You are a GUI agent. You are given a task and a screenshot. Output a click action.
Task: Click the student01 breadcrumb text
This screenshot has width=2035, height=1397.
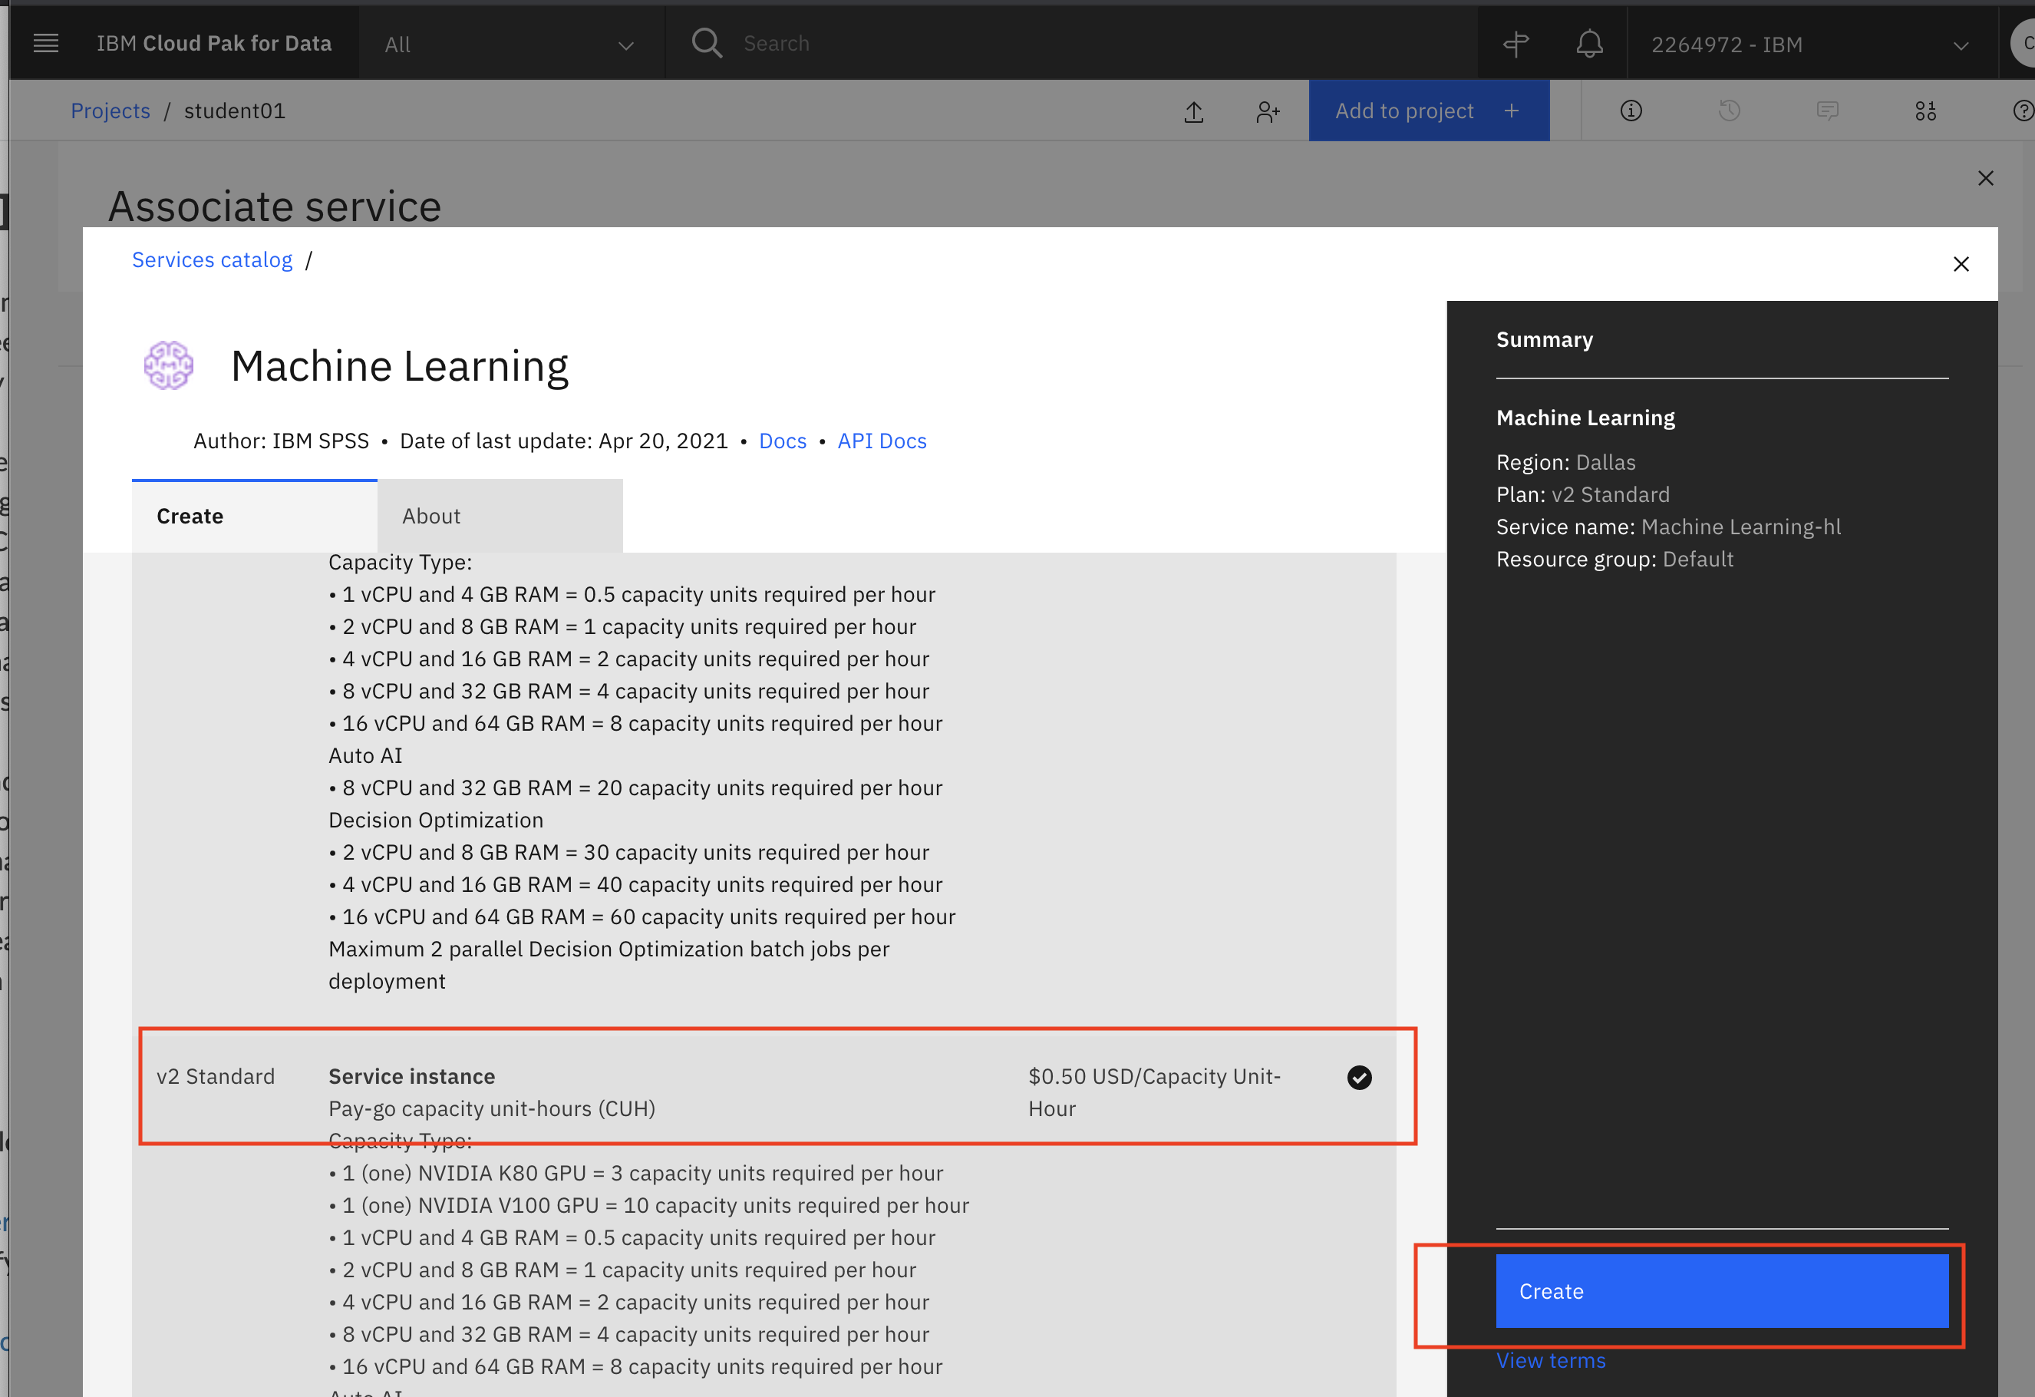(235, 111)
